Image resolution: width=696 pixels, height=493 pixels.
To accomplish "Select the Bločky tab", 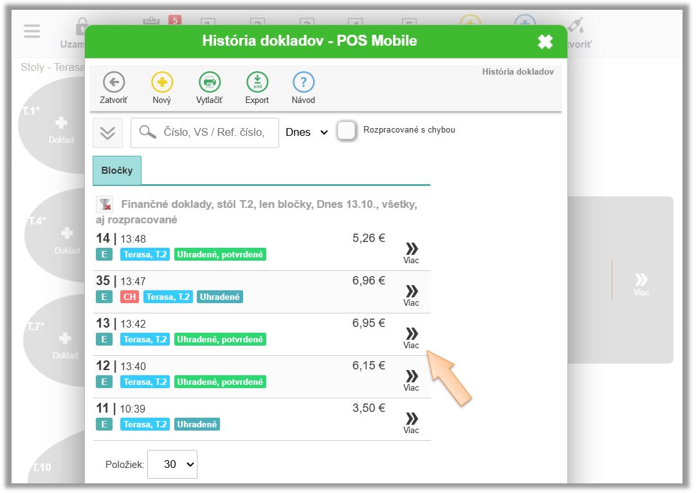I will pos(117,171).
